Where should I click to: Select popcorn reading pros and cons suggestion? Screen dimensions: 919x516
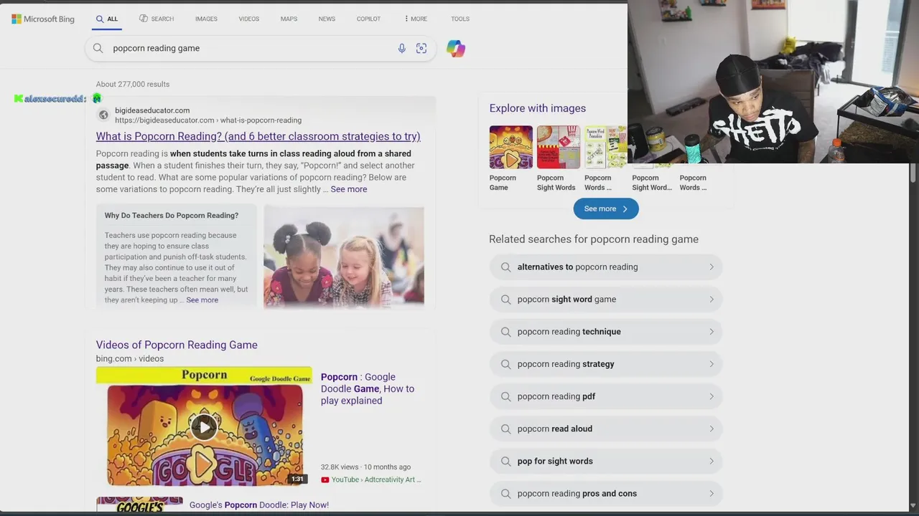click(606, 493)
